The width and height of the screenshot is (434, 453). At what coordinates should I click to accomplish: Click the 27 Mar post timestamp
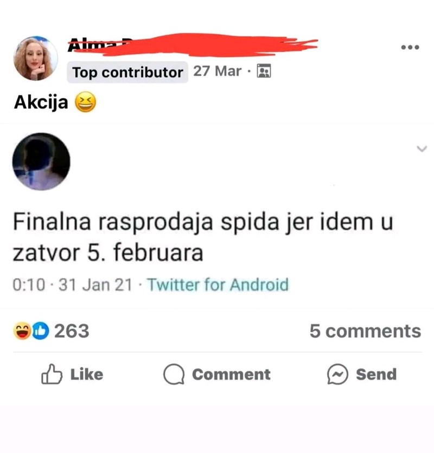pyautogui.click(x=218, y=71)
